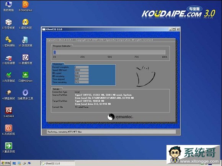Select the 10.系统安装 desktop icon
The image size is (222, 166).
coord(26,42)
